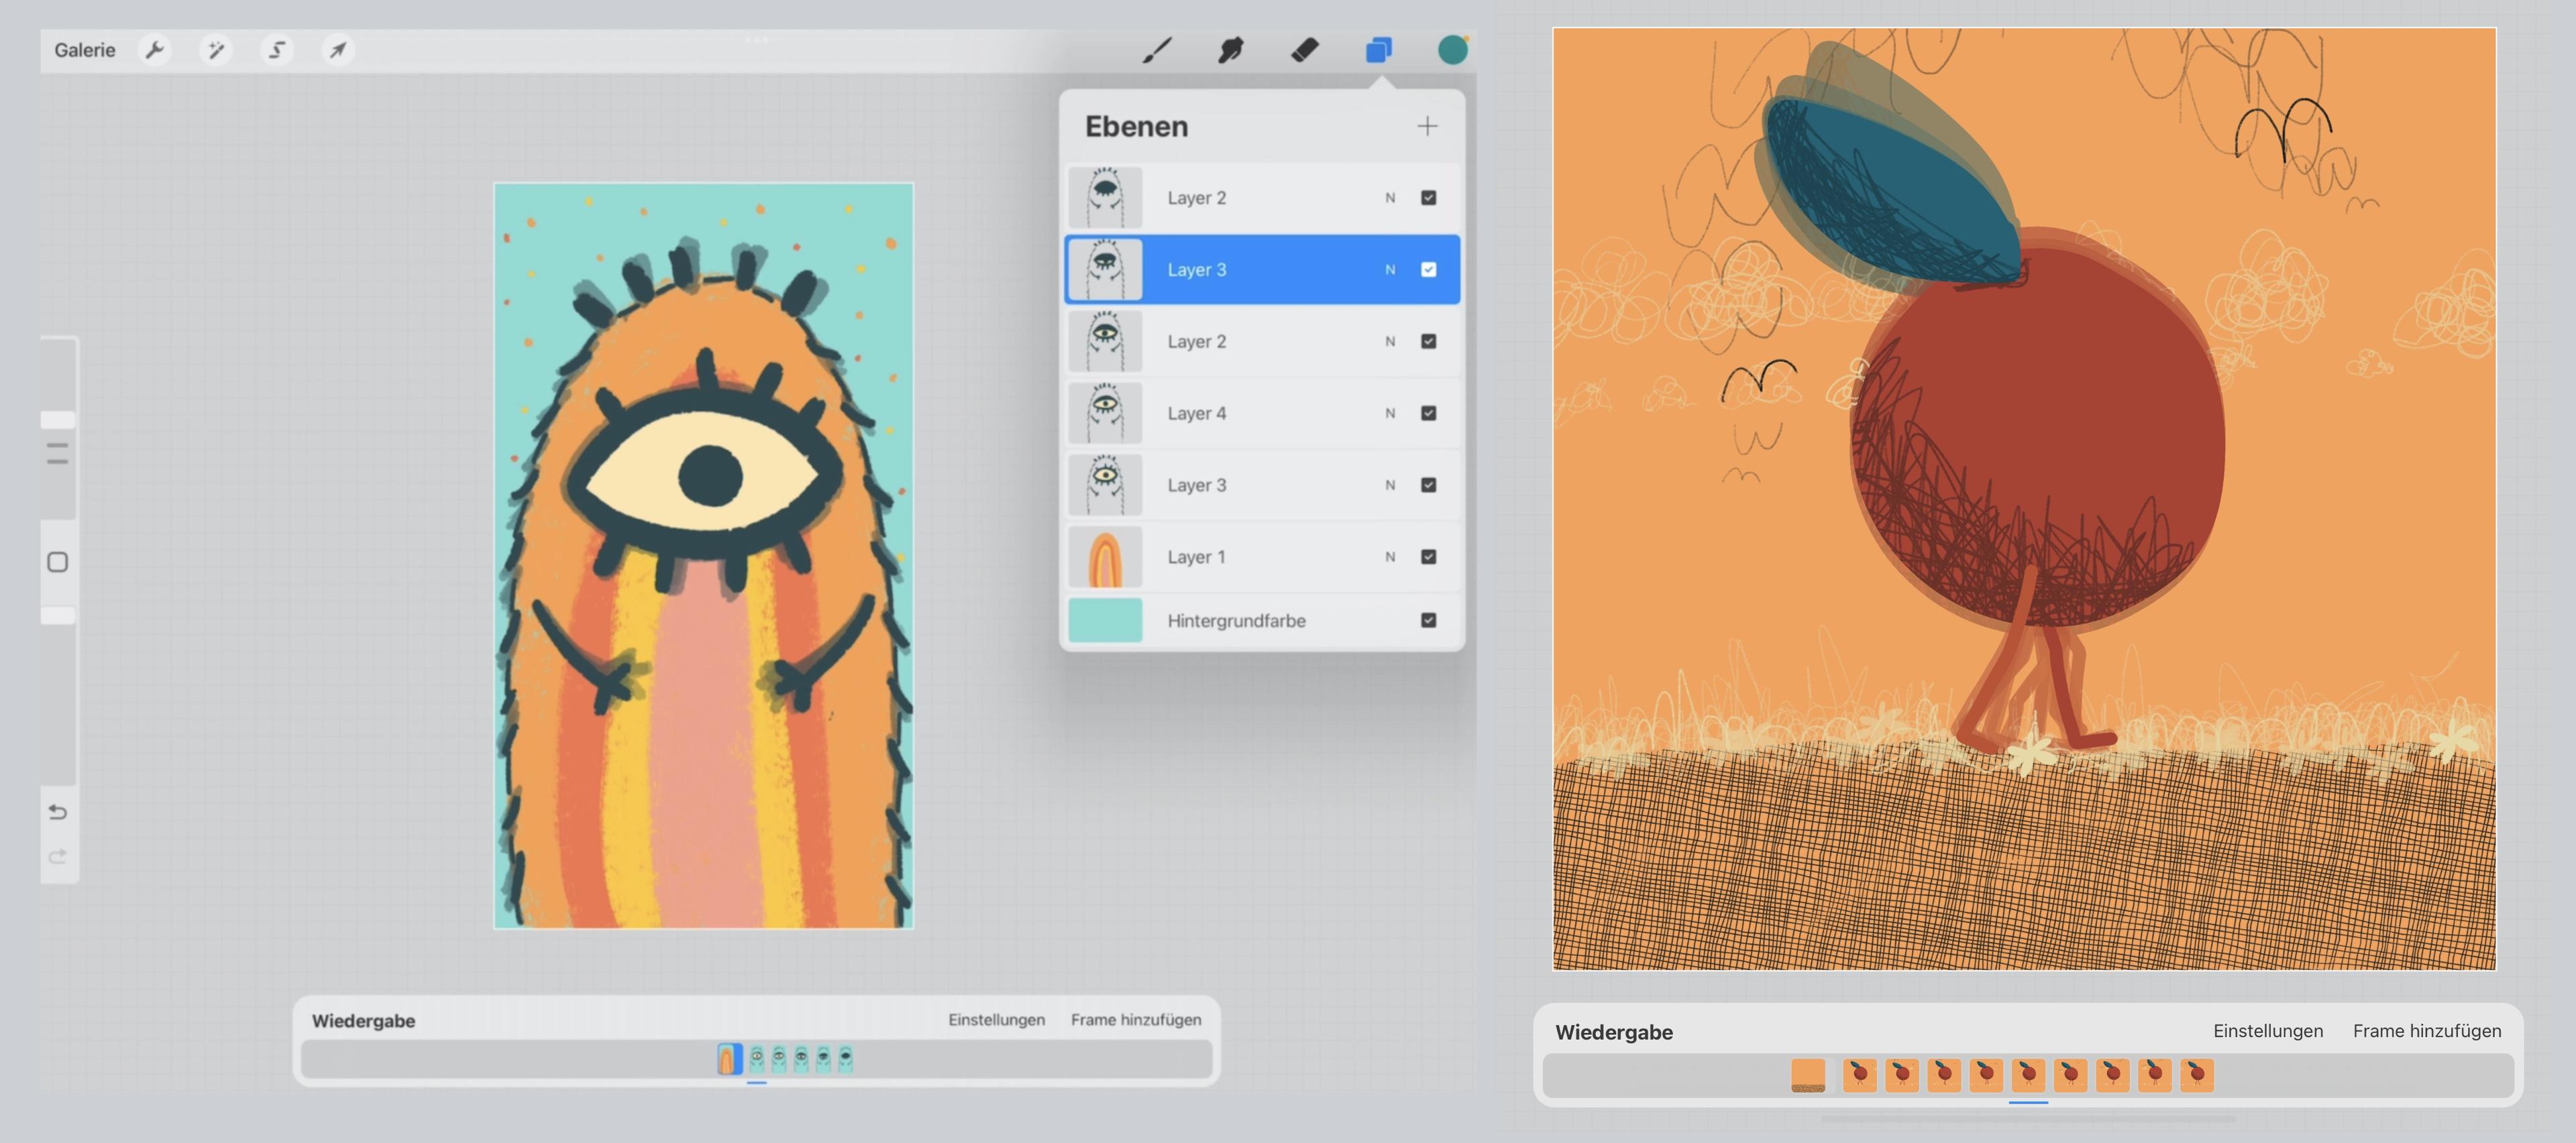This screenshot has width=2576, height=1143.
Task: Click the brush size slider handle in sidebar
Action: pos(58,420)
